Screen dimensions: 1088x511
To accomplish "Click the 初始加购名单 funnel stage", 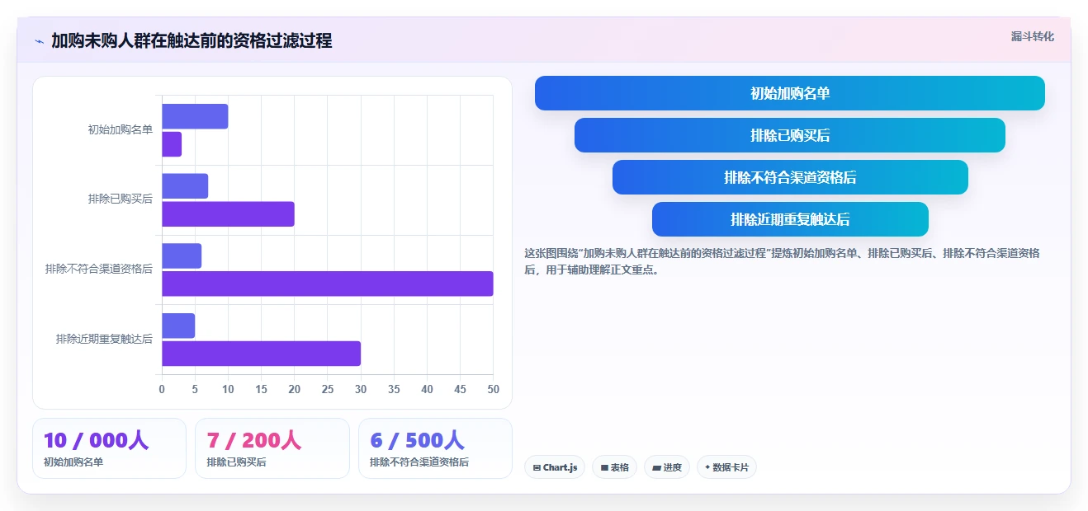I will tap(790, 93).
